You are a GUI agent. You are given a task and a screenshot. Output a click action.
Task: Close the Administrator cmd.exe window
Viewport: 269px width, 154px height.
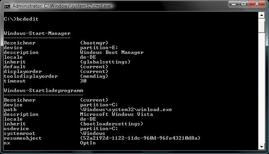point(257,4)
